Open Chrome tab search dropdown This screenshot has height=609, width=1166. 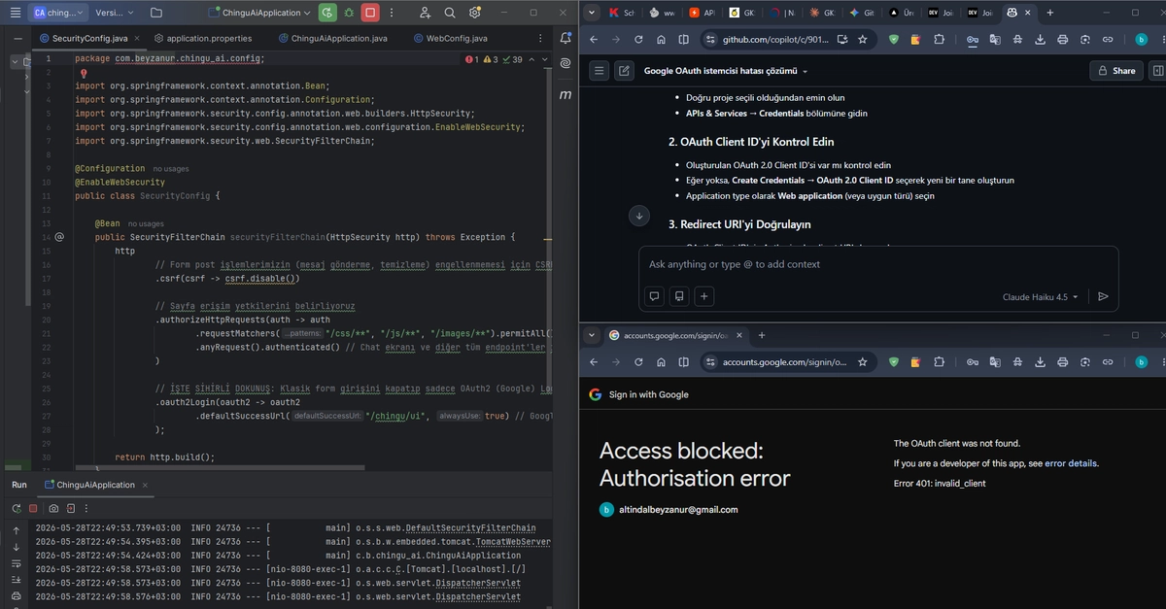[x=591, y=13]
